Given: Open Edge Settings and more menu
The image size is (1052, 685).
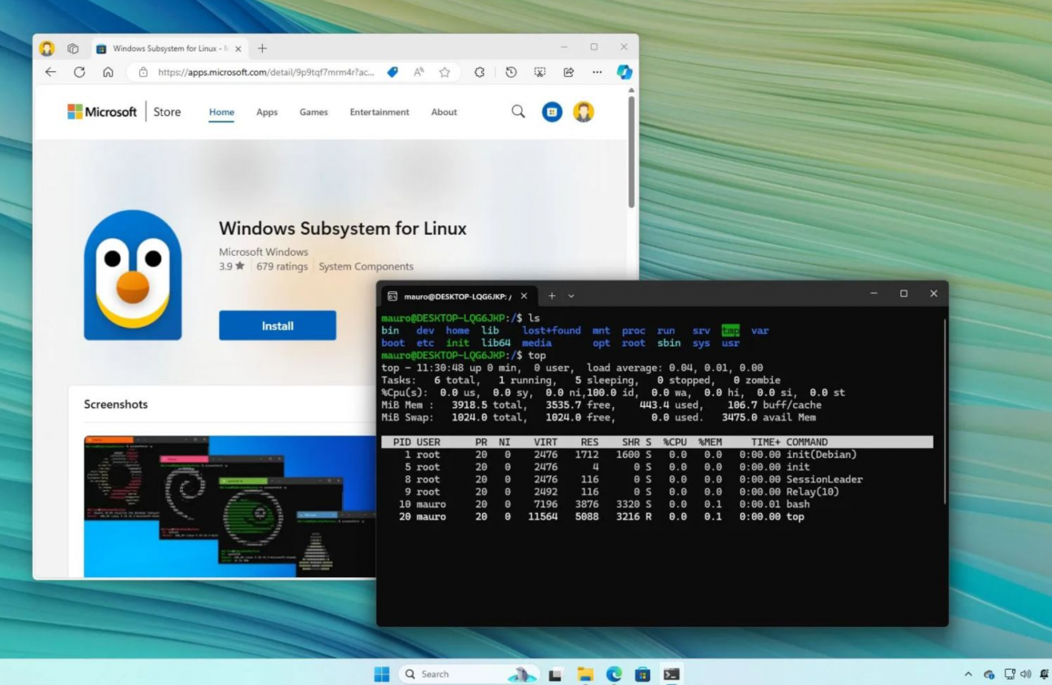Looking at the screenshot, I should pos(597,72).
